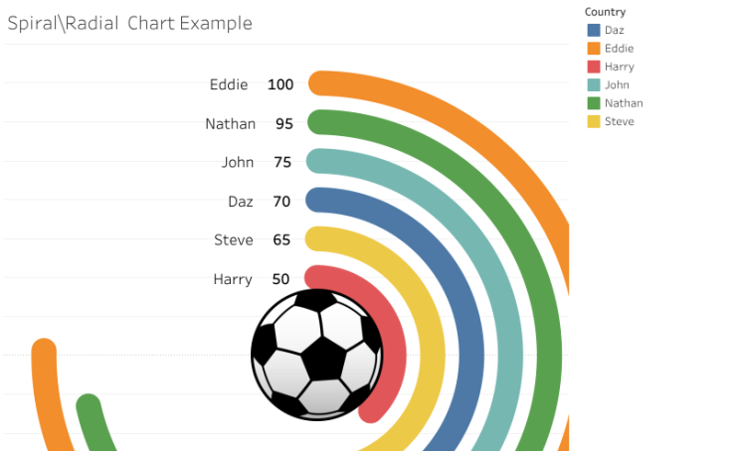Click the value 50 beside Harry
The height and width of the screenshot is (451, 732).
coord(281,280)
